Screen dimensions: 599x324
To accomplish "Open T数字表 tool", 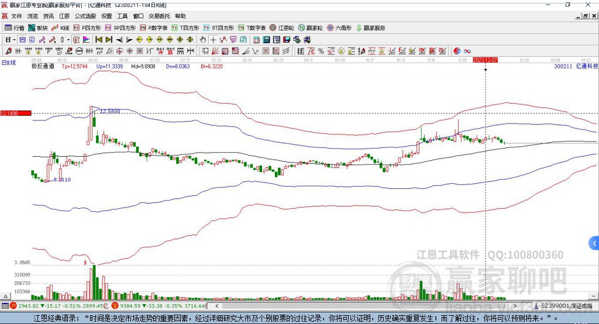I will [252, 28].
